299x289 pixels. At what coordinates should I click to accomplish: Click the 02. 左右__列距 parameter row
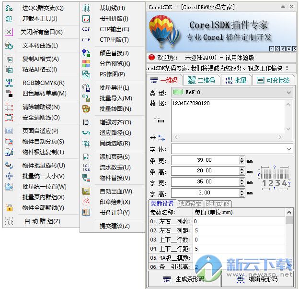click(217, 231)
